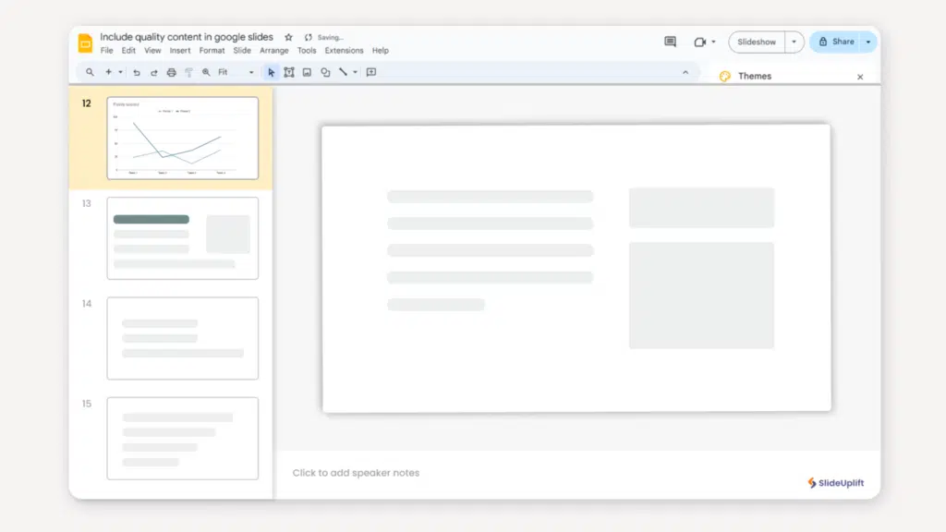The image size is (946, 532).
Task: Select the paint format tool
Action: point(188,72)
